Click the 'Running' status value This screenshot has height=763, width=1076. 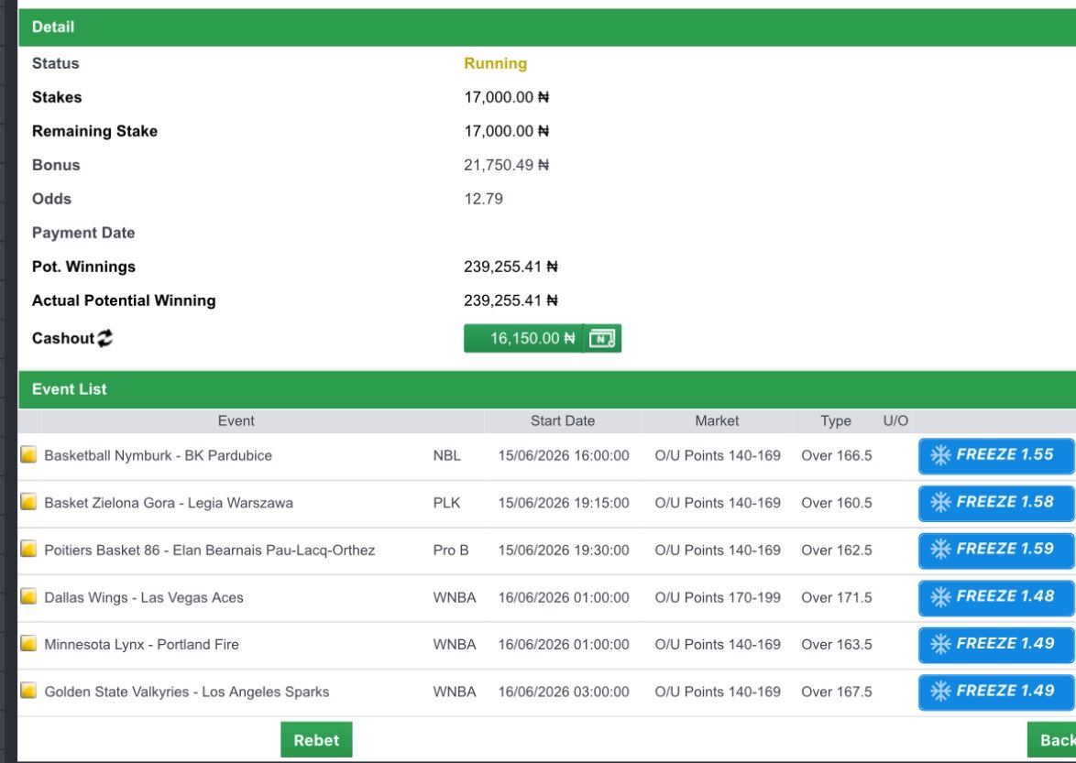[x=496, y=63]
